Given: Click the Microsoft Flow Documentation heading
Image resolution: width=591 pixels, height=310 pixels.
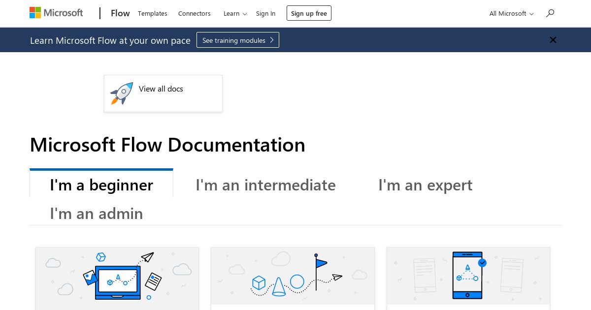Looking at the screenshot, I should (x=167, y=145).
